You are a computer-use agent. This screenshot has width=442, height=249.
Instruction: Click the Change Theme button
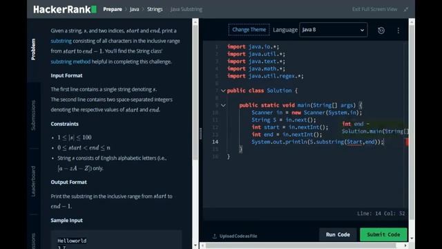[x=249, y=30]
